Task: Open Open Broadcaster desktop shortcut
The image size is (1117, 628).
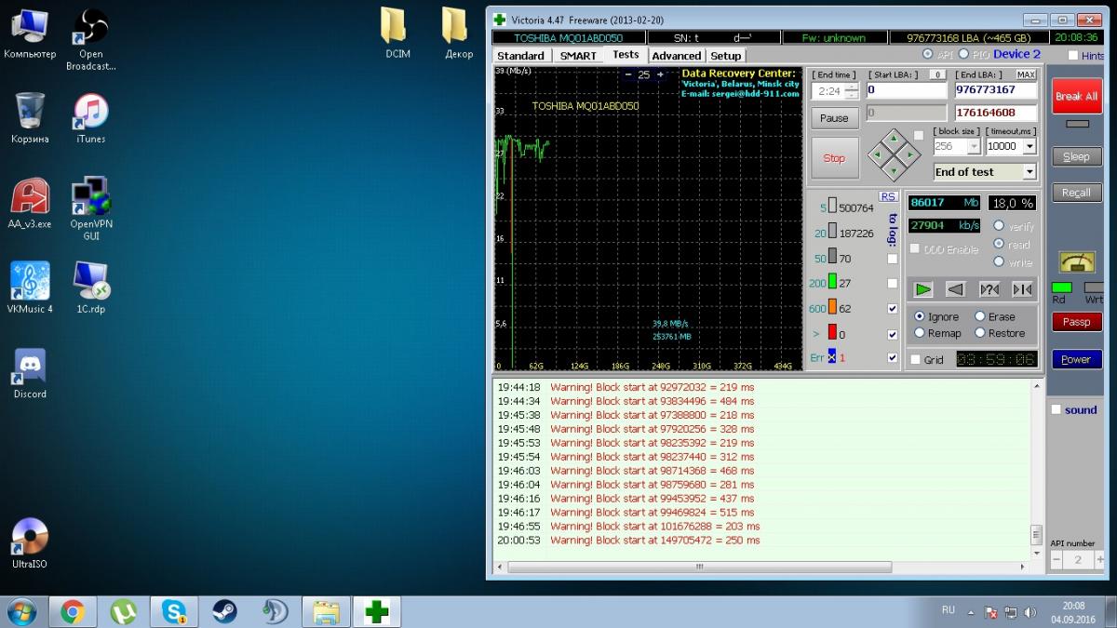Action: (x=90, y=39)
